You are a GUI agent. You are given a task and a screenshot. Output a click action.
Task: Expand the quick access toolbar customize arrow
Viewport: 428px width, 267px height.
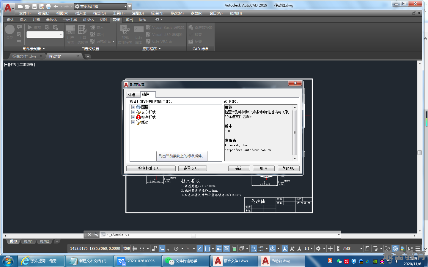point(130,6)
